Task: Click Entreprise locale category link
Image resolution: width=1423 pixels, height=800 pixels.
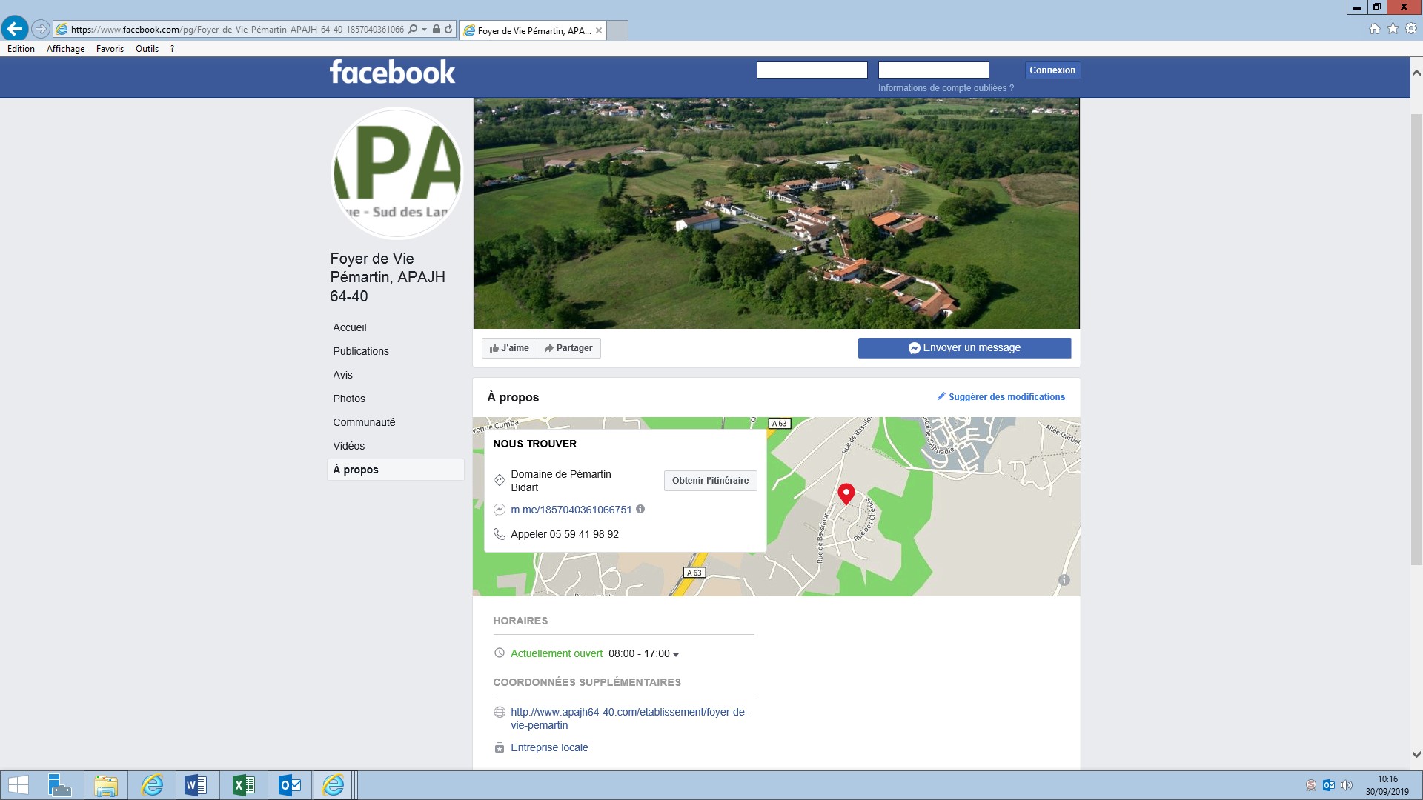Action: pos(549,747)
